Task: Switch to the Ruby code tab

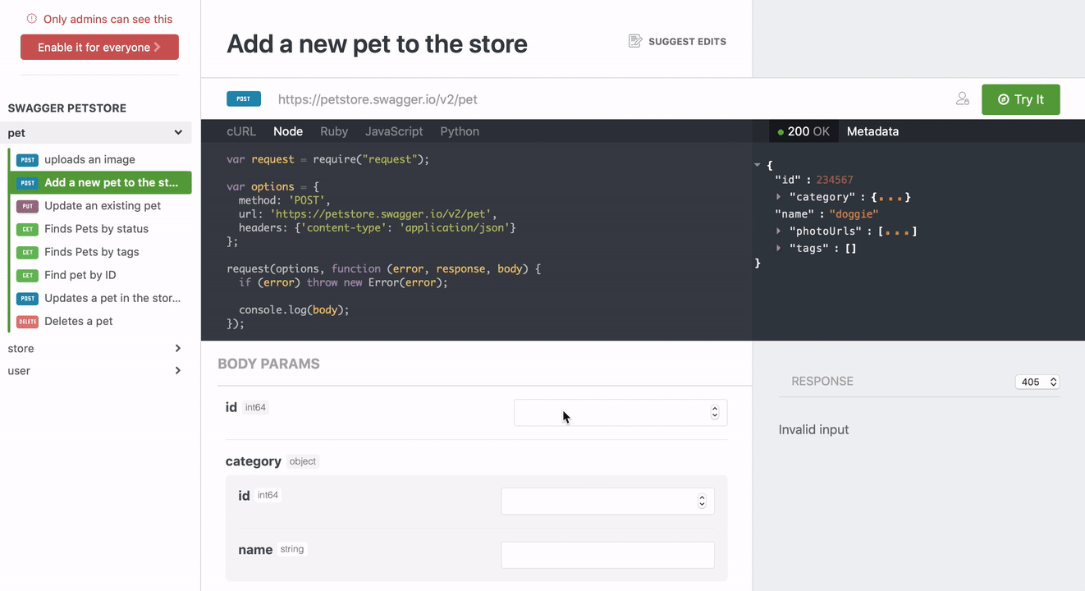Action: (334, 131)
